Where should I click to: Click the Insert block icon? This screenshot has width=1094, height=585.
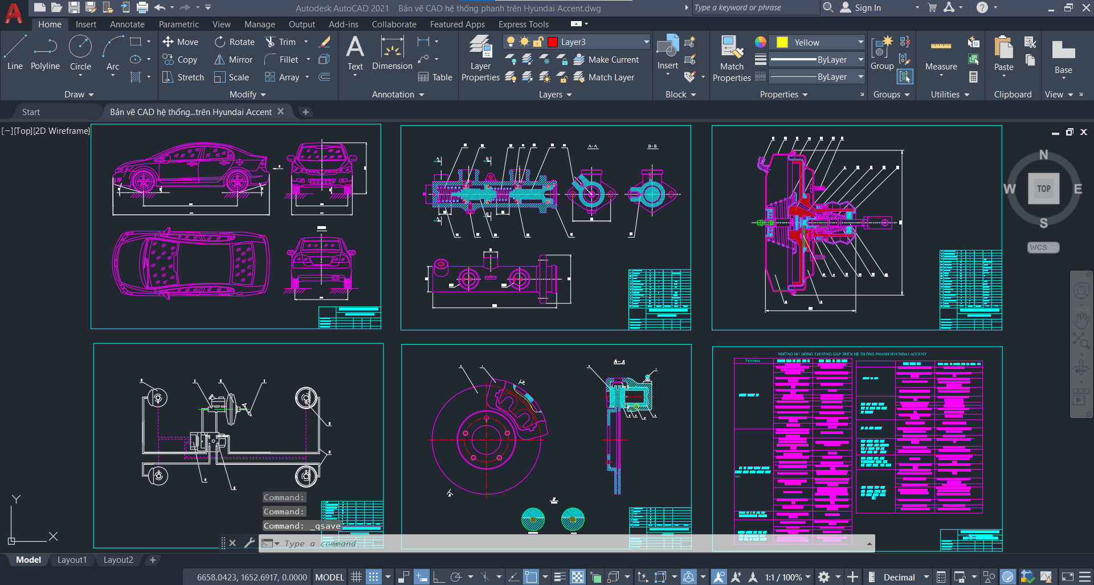pyautogui.click(x=667, y=51)
